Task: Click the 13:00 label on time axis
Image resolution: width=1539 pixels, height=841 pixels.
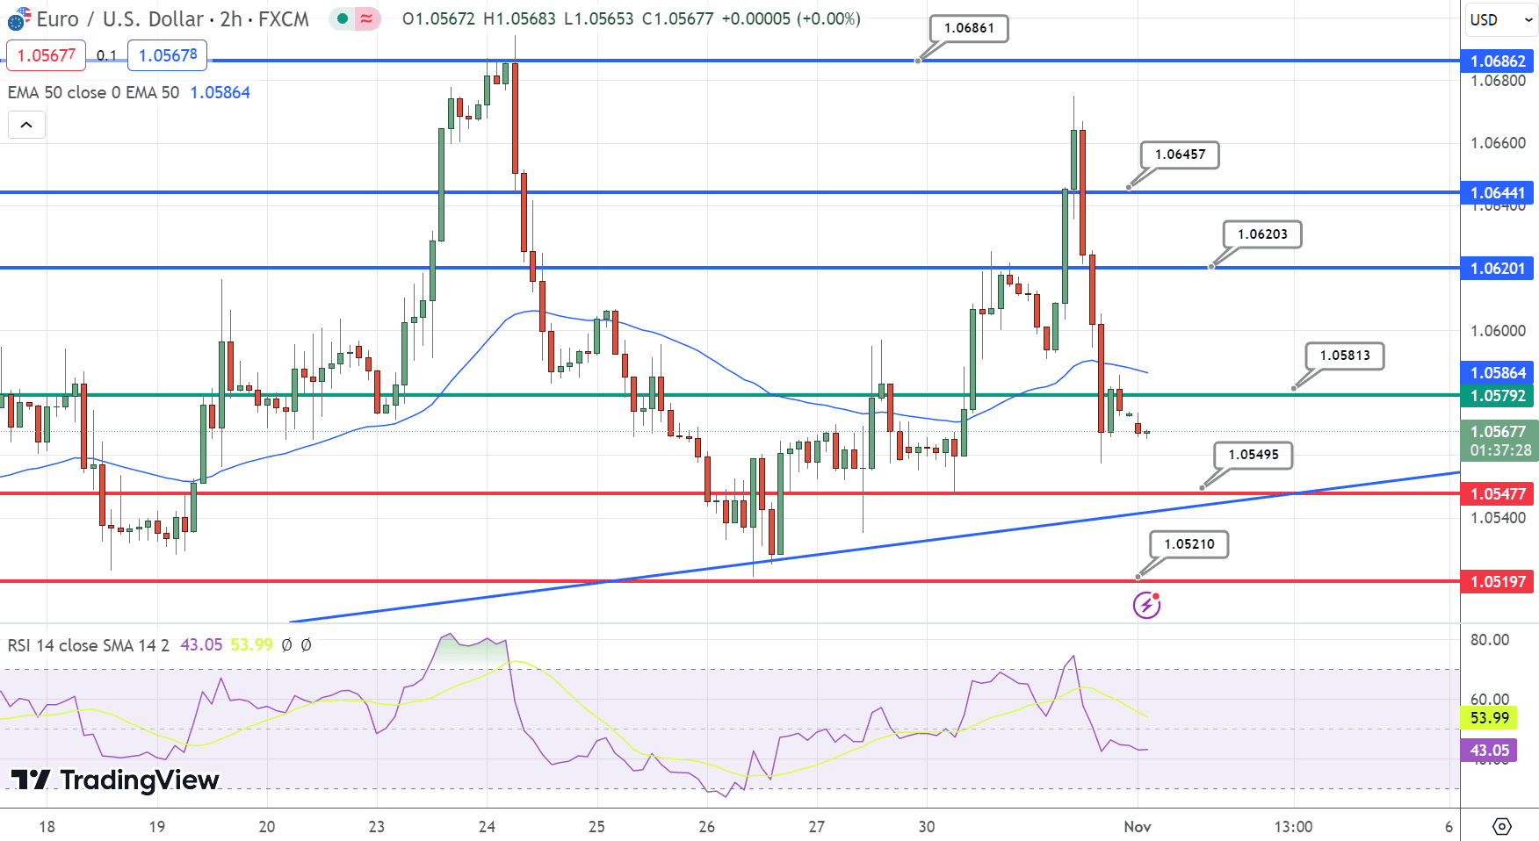Action: pyautogui.click(x=1293, y=826)
